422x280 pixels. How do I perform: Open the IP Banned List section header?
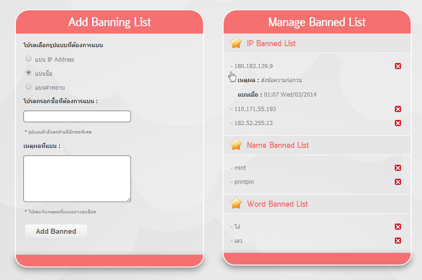[x=317, y=43]
